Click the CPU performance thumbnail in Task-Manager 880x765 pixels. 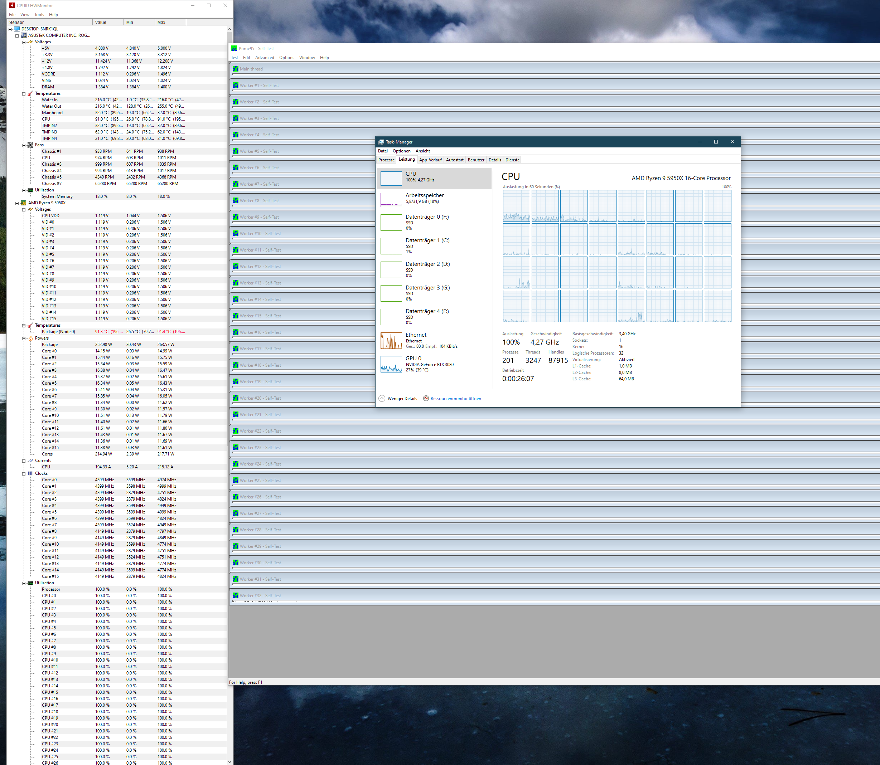391,179
